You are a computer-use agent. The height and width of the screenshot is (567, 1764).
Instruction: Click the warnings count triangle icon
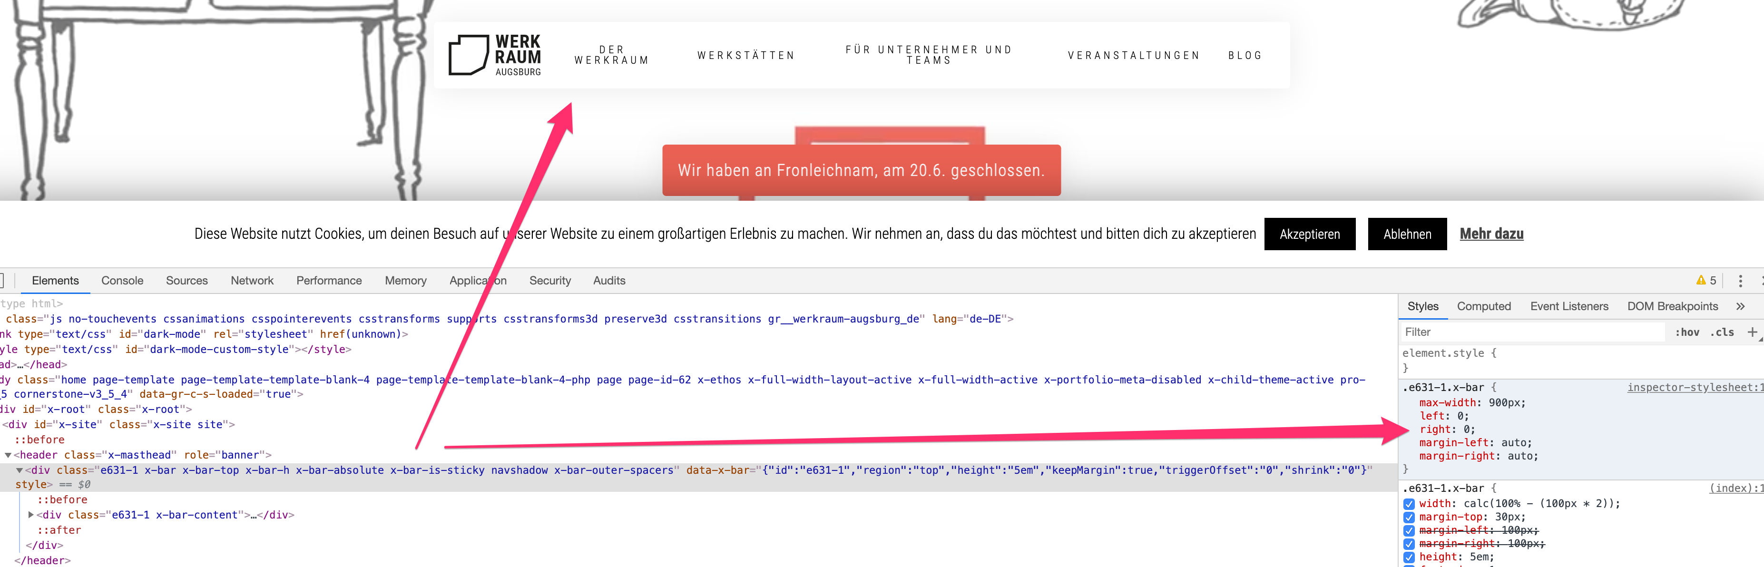pos(1701,281)
